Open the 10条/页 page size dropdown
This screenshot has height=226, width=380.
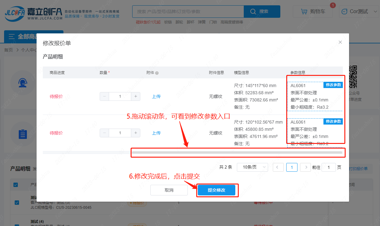252,167
